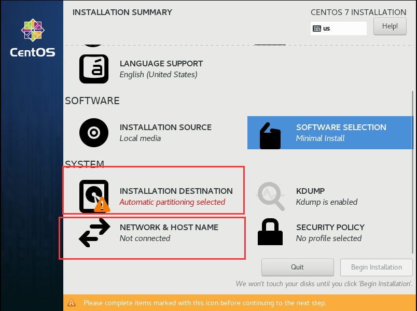417x311 pixels.
Task: Open the KDUMP magnifier icon
Action: (x=270, y=196)
